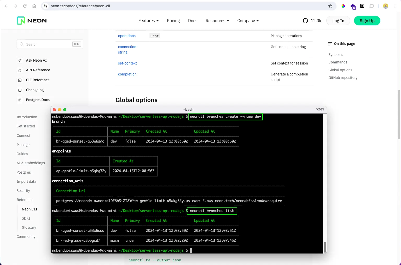Click the On this page list icon

[330, 44]
